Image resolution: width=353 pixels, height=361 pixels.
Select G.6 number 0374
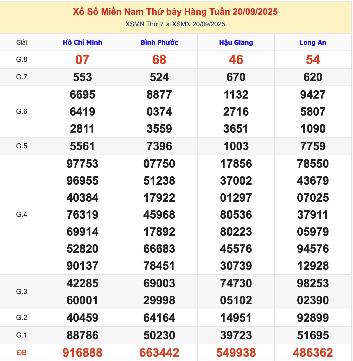pos(159,112)
